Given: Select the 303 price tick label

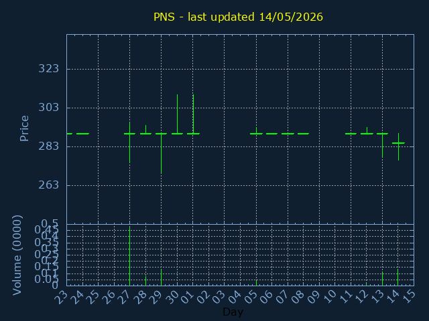Looking at the screenshot, I should pos(49,107).
